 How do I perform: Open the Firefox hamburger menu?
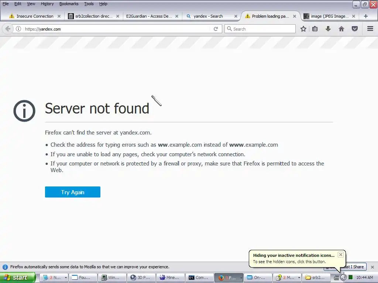[370, 29]
